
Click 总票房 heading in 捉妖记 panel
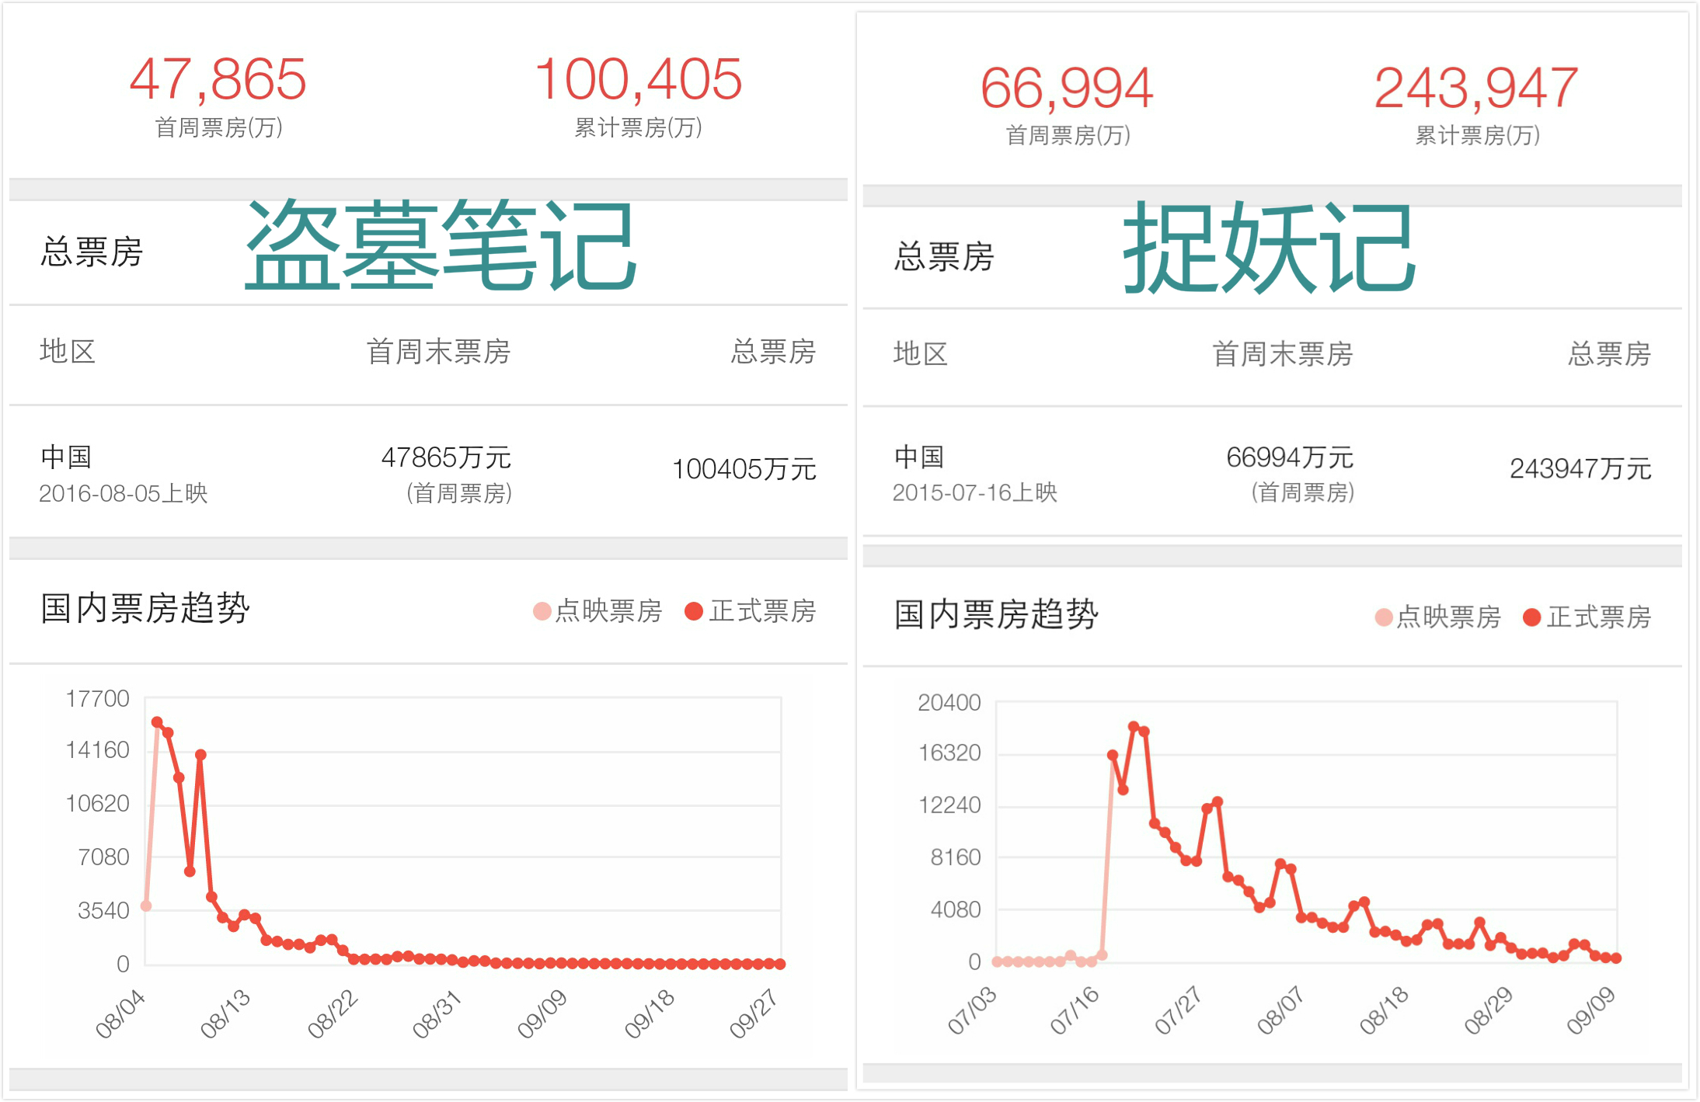[x=944, y=257]
